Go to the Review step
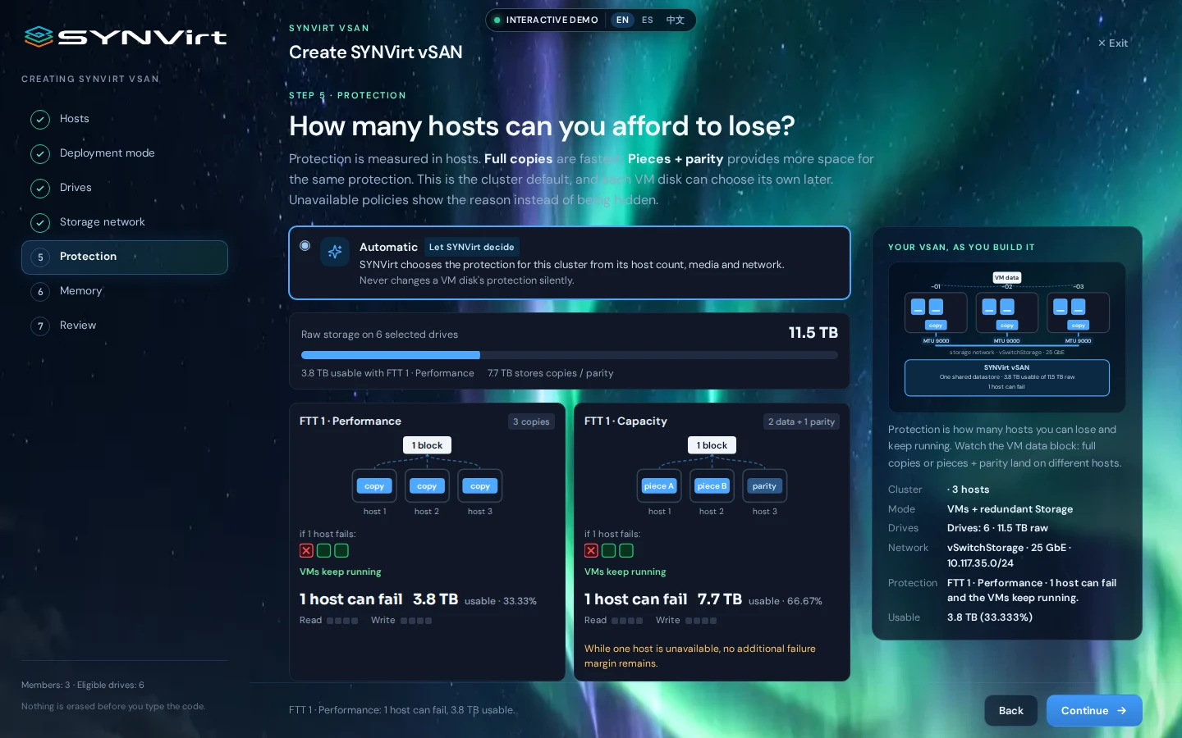This screenshot has width=1182, height=738. click(125, 326)
